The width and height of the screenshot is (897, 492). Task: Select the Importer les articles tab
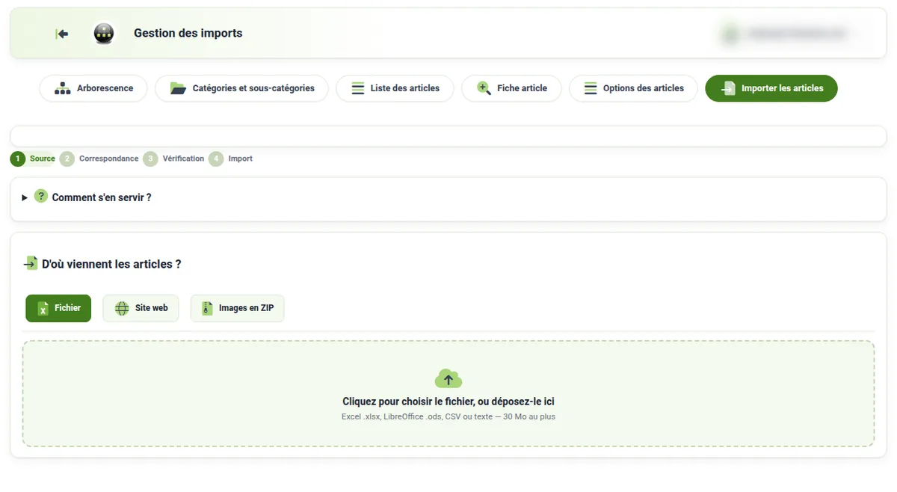(771, 88)
